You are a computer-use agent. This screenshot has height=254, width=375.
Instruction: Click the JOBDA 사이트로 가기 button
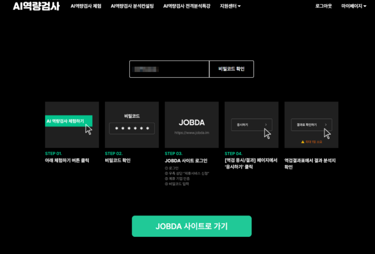tap(191, 226)
